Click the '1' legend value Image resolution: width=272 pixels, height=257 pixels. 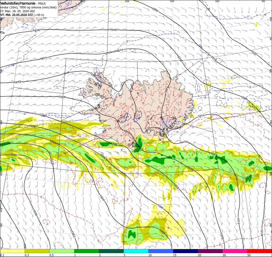click(75, 255)
